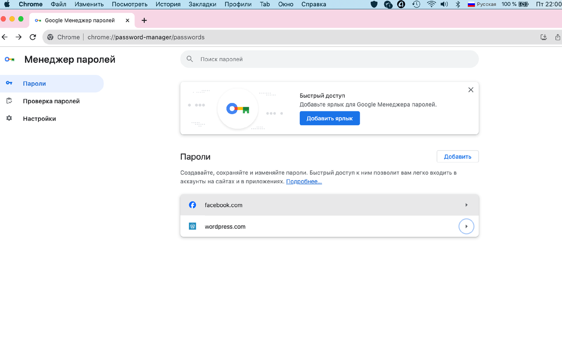Click the Bluetooth icon
This screenshot has height=349, width=562.
point(458,4)
